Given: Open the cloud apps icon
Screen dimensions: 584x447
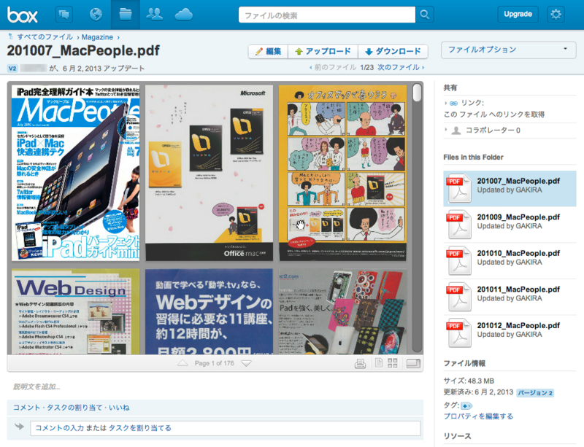Looking at the screenshot, I should [184, 15].
